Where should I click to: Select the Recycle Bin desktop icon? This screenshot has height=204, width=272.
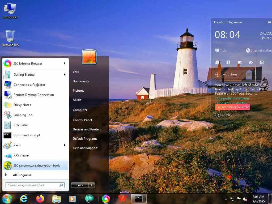tap(10, 38)
